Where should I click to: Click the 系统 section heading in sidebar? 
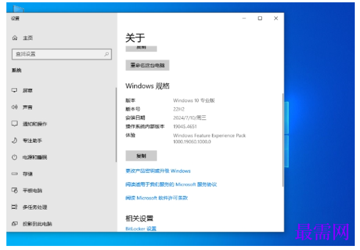point(16,70)
